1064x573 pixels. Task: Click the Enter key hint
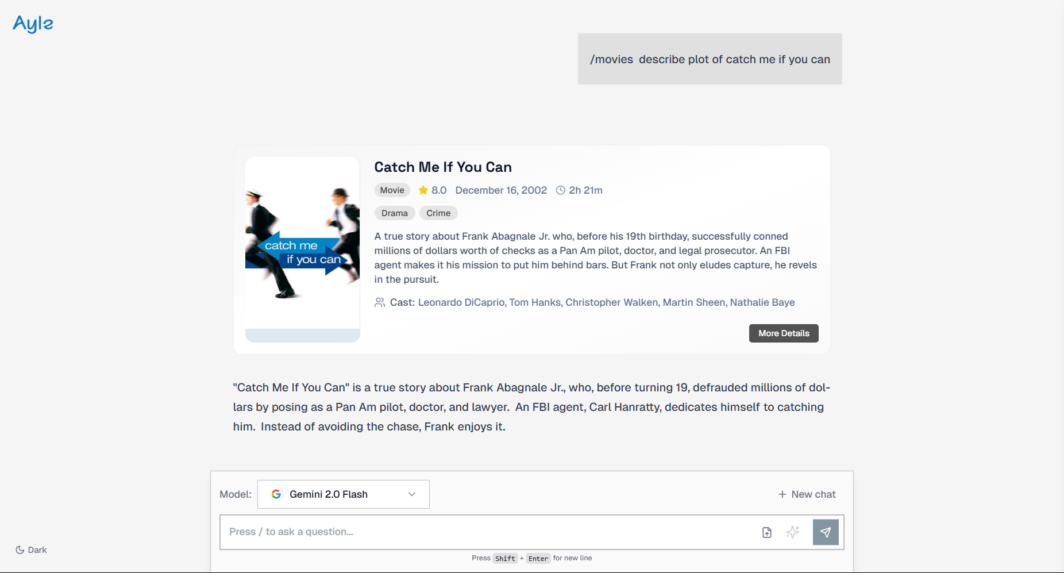pos(538,558)
